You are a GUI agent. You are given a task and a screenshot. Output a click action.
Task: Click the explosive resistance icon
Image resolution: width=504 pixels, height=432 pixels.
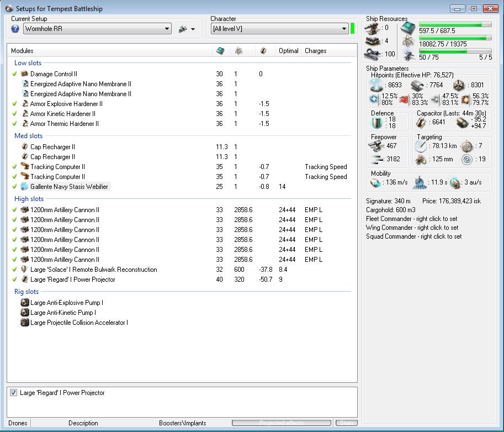(x=465, y=100)
